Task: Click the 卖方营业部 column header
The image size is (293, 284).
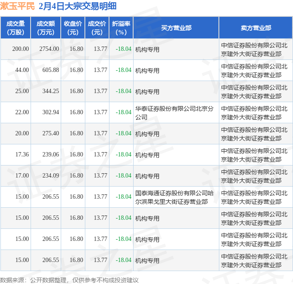Action: (256, 28)
